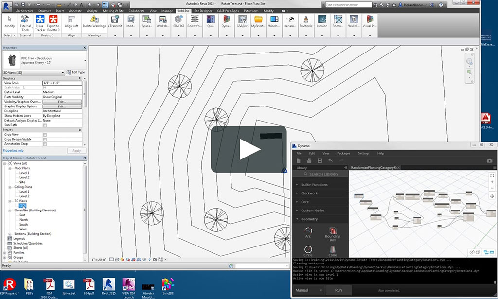Open the Lumion add-in

coord(322,21)
